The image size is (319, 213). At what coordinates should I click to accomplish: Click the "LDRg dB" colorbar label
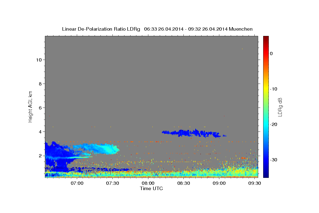click(x=280, y=107)
